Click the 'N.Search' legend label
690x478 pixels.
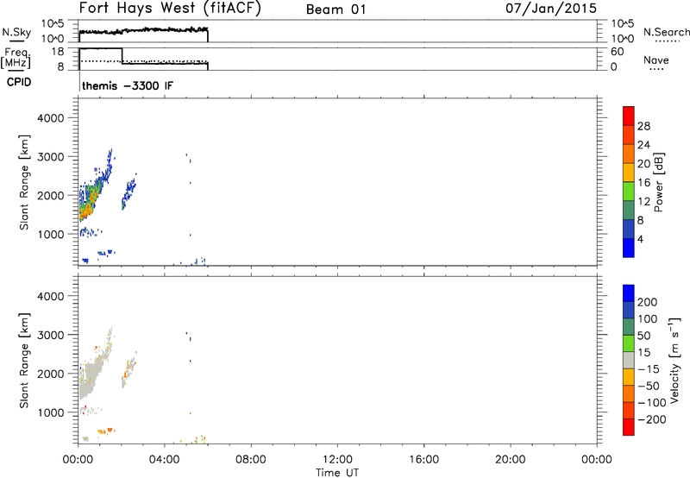pyautogui.click(x=667, y=32)
